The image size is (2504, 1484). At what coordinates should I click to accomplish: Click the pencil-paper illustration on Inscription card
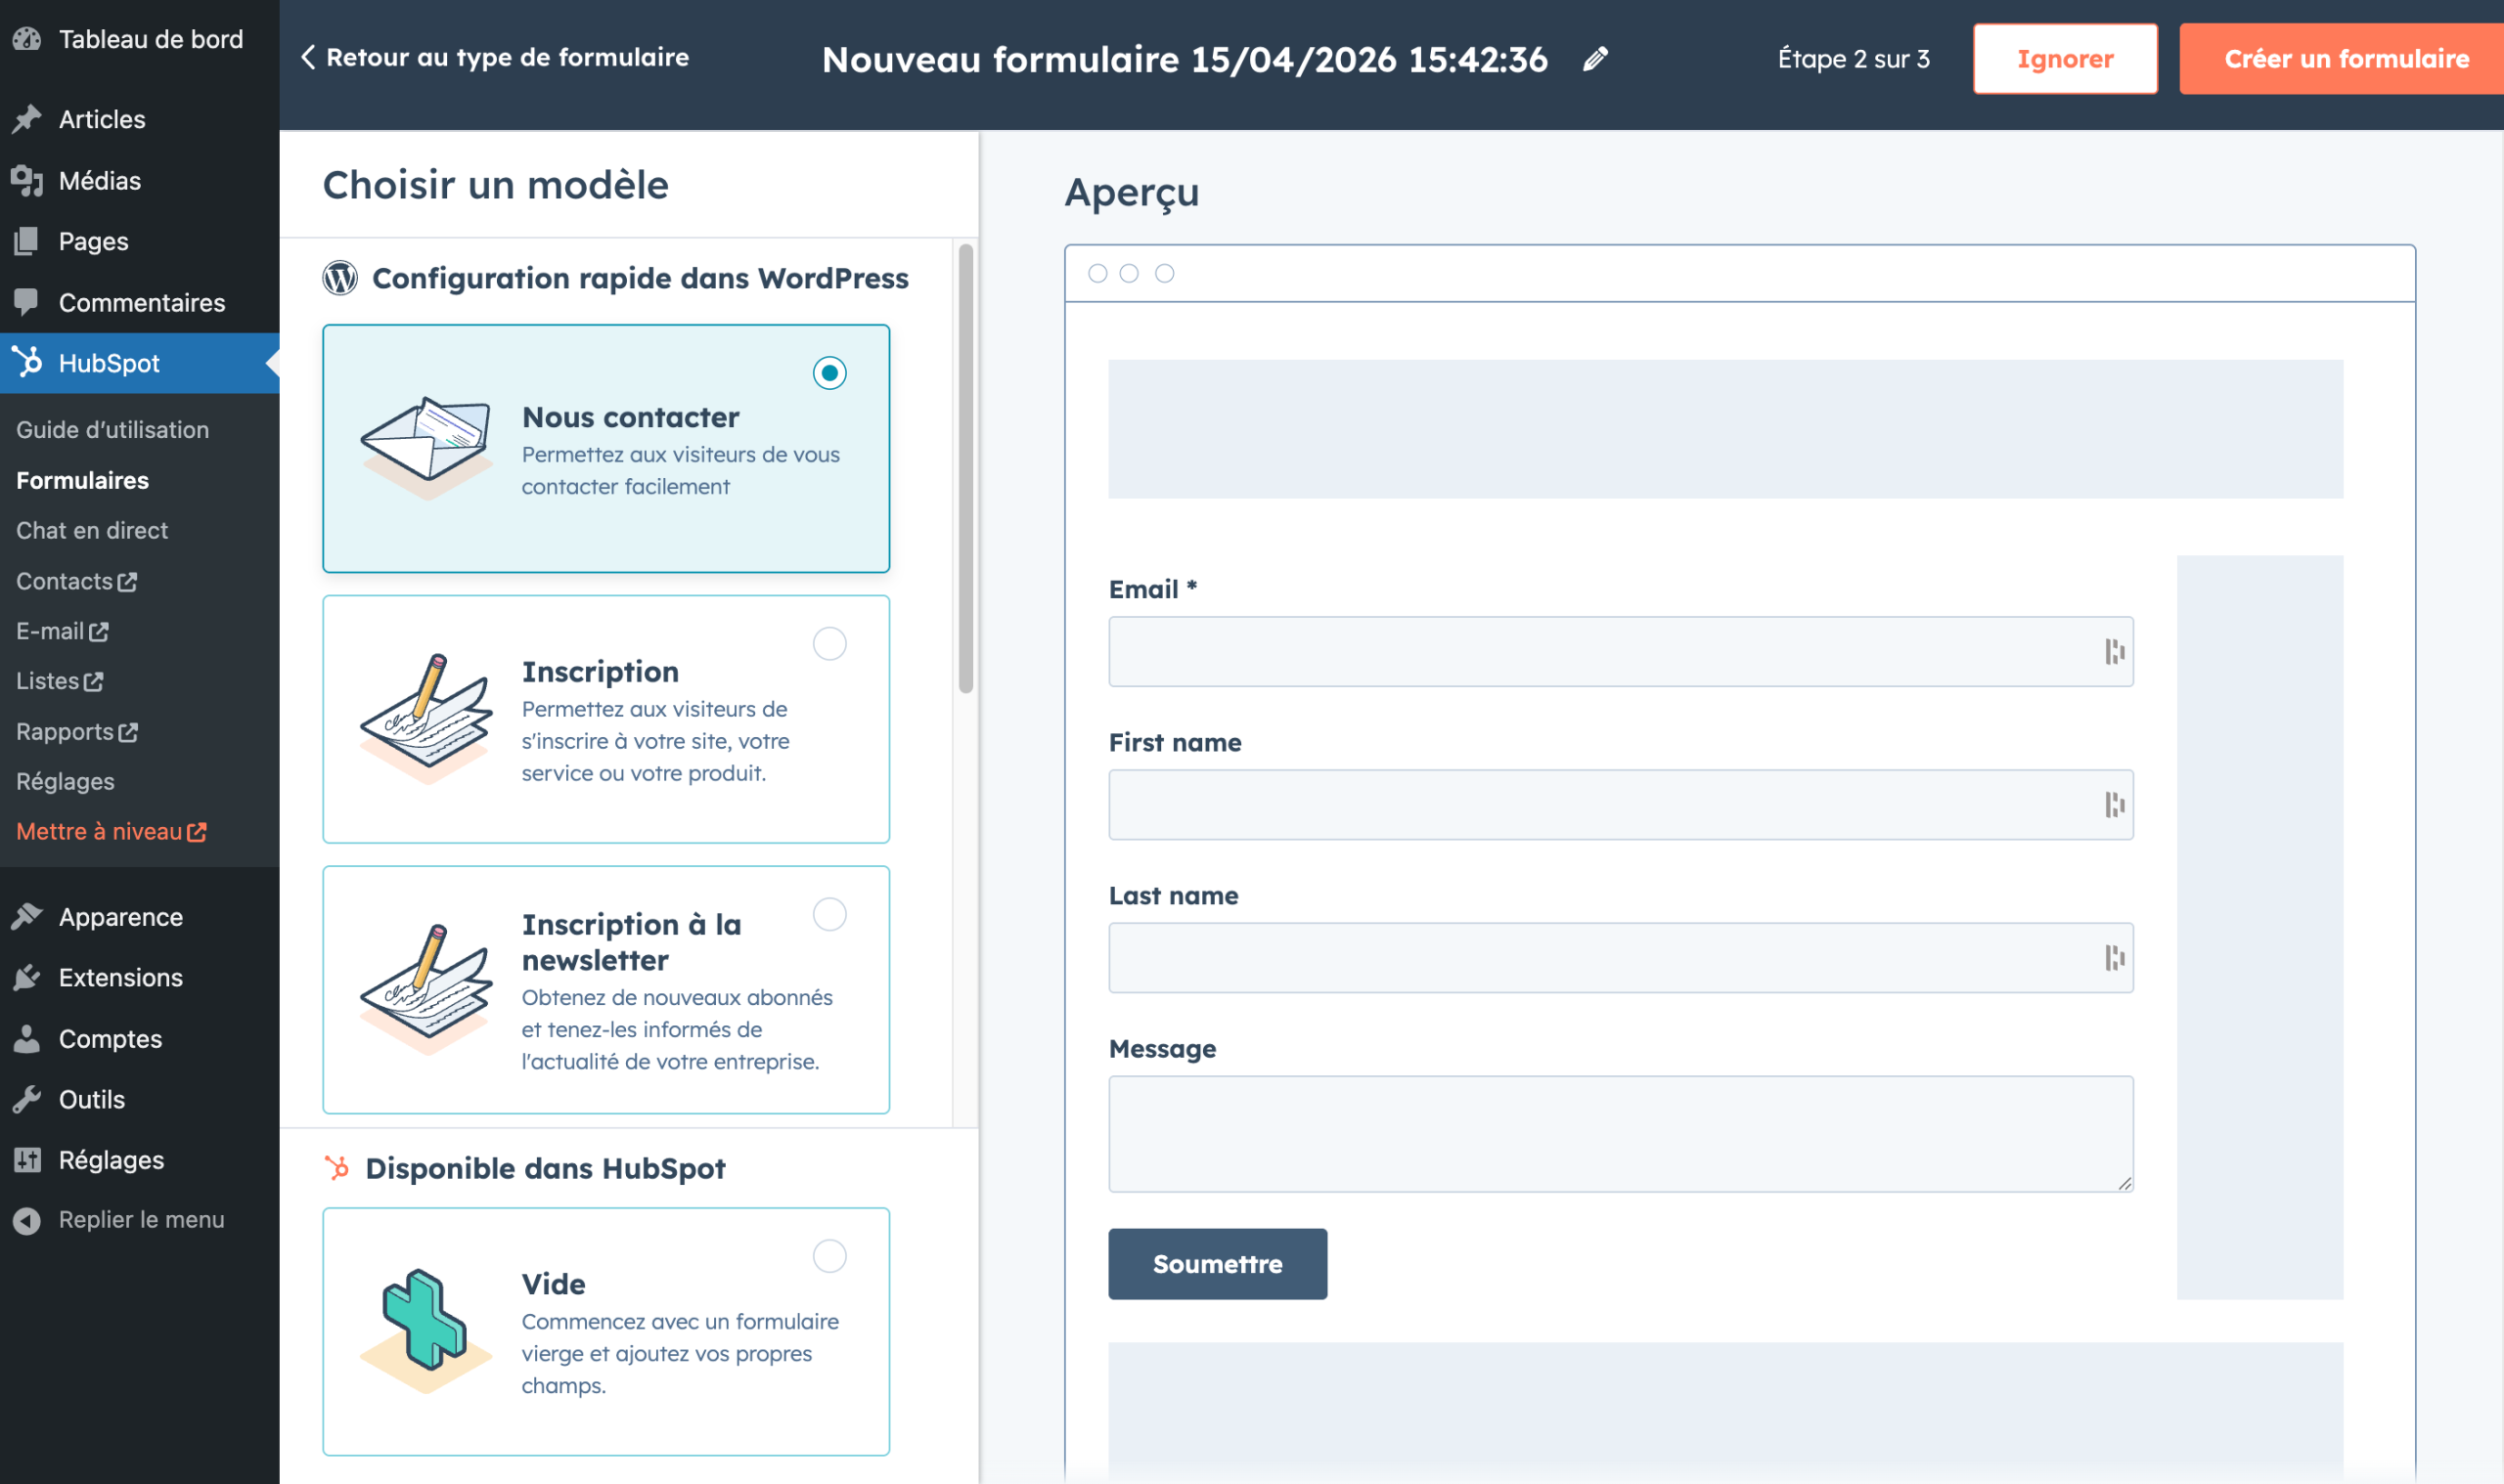427,719
